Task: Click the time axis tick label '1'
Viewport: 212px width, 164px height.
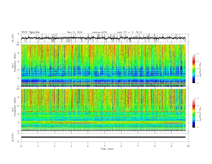Action: click(x=38, y=146)
